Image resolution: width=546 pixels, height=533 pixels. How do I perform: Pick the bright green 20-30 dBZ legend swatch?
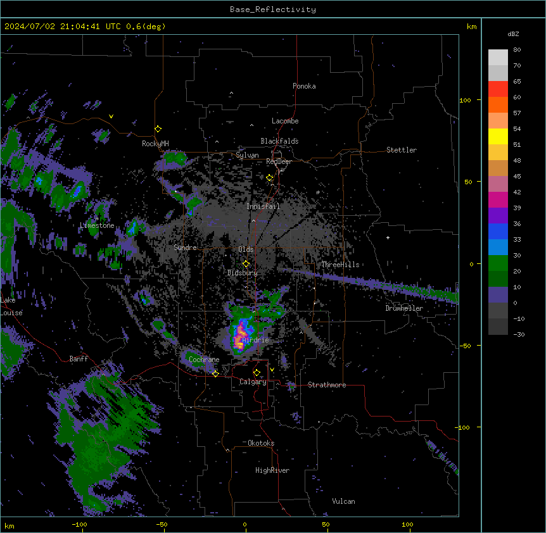pos(498,263)
